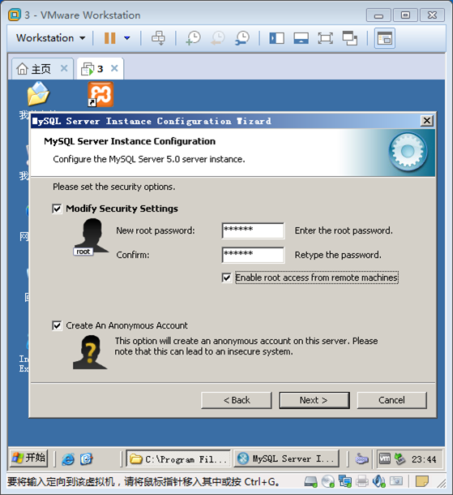Screen dimensions: 453x495
Task: Click the safely remove hardware tray icon
Action: pos(400,458)
